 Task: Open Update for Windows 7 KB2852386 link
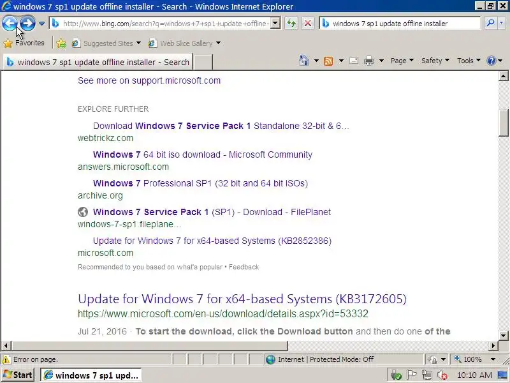point(212,241)
